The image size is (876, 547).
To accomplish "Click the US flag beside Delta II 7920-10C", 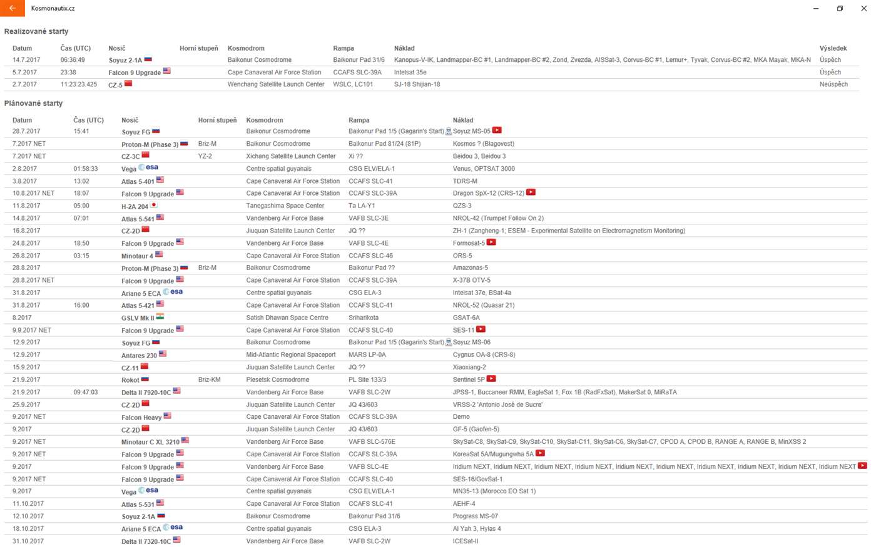I will (x=177, y=391).
